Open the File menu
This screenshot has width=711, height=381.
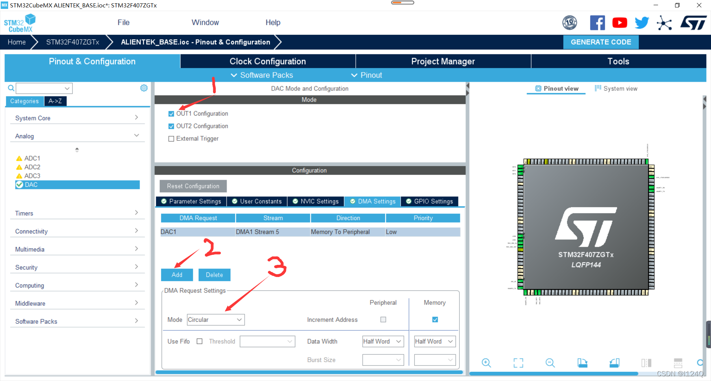[x=123, y=23]
